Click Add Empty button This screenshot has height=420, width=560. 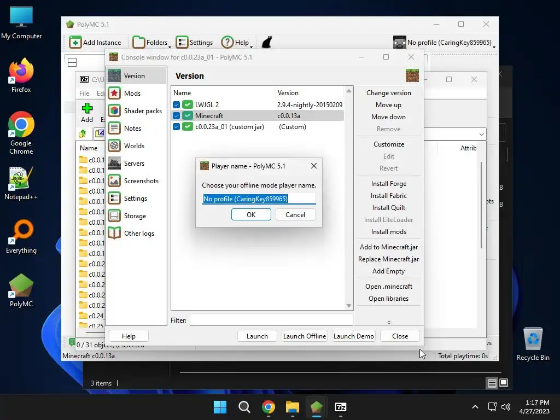click(x=389, y=271)
